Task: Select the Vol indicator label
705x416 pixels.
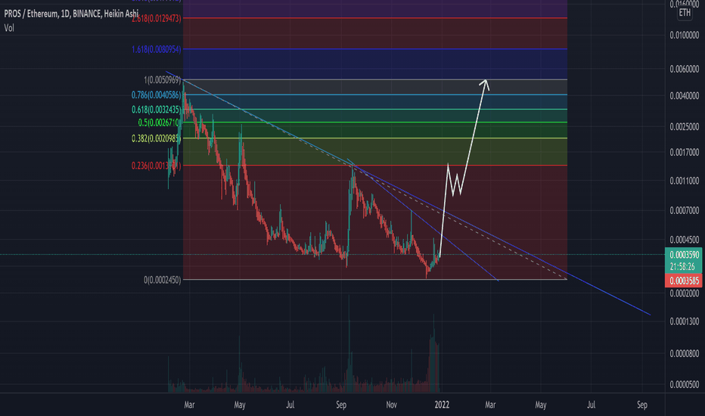Action: tap(9, 28)
